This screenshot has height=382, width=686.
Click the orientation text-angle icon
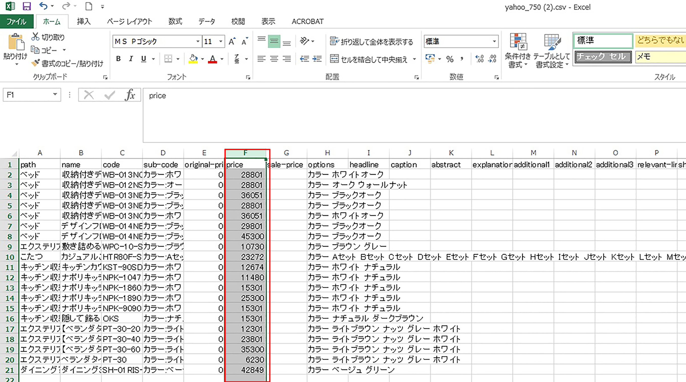pos(304,41)
